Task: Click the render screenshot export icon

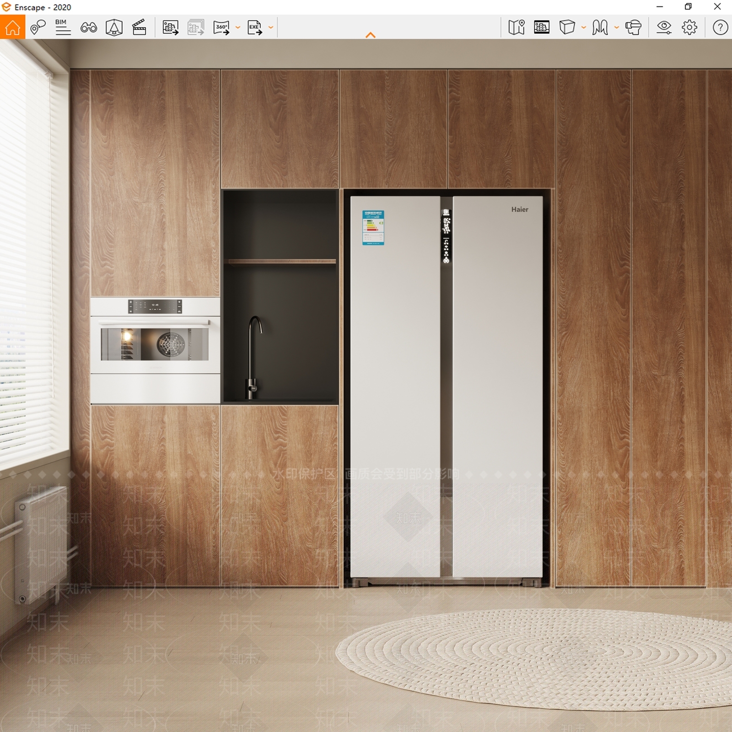Action: click(170, 27)
